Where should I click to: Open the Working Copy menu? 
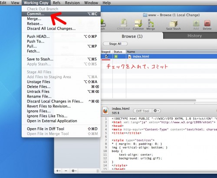click(36, 3)
